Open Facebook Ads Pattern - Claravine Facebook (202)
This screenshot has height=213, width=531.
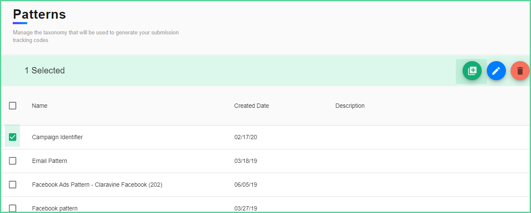pos(97,185)
